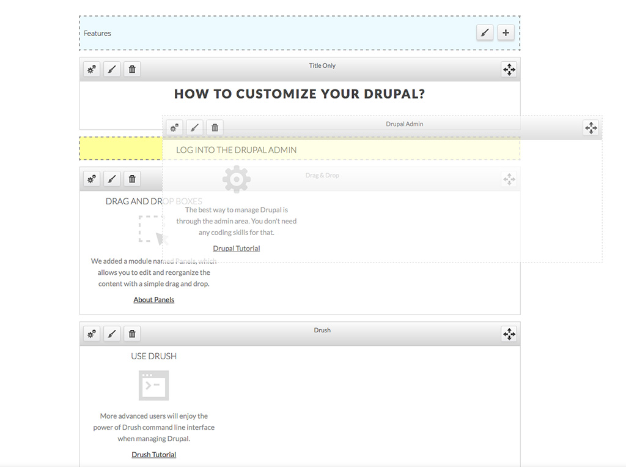The height and width of the screenshot is (467, 626).
Task: Click the Drush pane title
Action: pos(322,331)
